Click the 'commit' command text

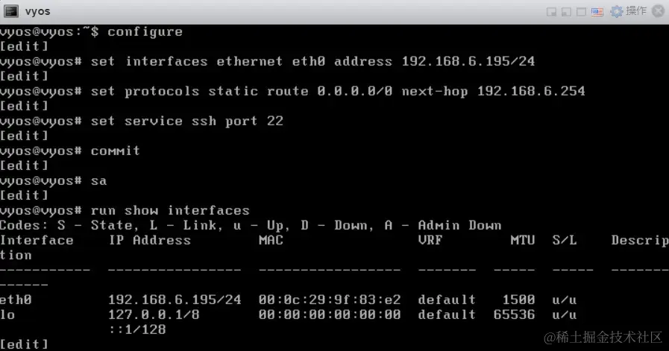[x=115, y=151]
